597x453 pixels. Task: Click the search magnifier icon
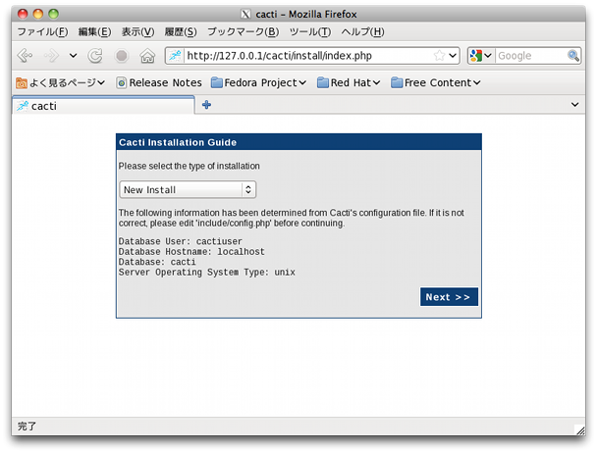pos(573,56)
